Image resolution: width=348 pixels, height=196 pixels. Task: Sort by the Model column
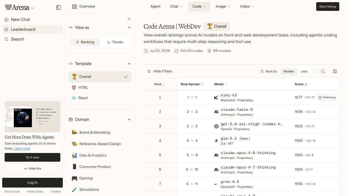click(x=221, y=84)
